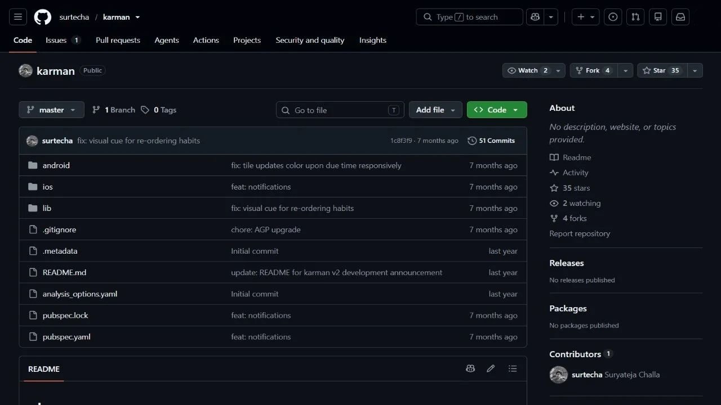Switch to the Agents tab
Image resolution: width=721 pixels, height=405 pixels.
167,40
